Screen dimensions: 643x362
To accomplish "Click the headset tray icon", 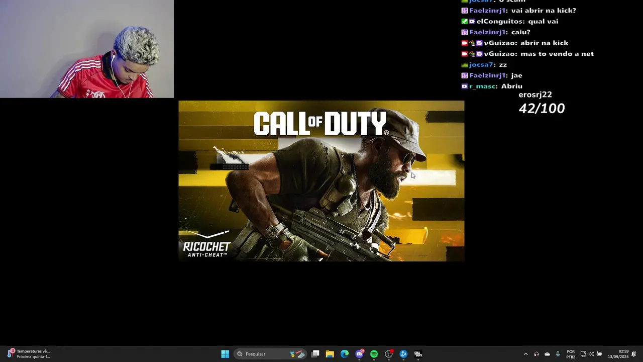I will tap(537, 354).
